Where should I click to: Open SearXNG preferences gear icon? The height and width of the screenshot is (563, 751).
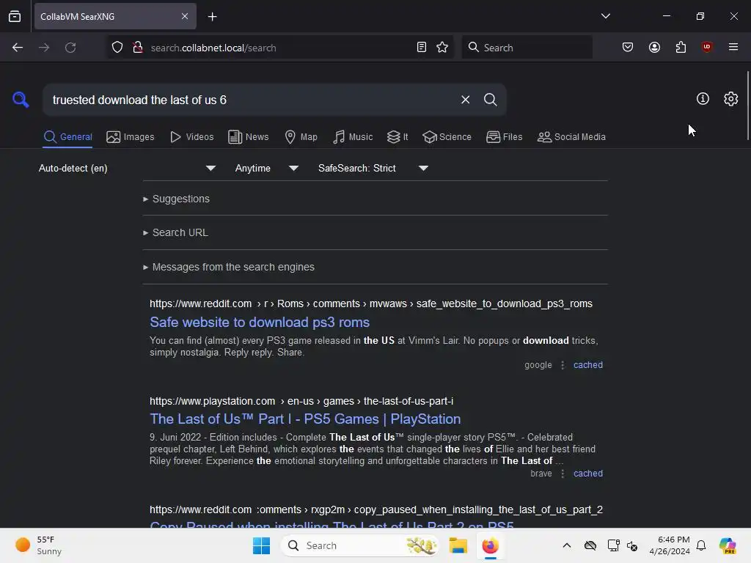[x=731, y=99]
